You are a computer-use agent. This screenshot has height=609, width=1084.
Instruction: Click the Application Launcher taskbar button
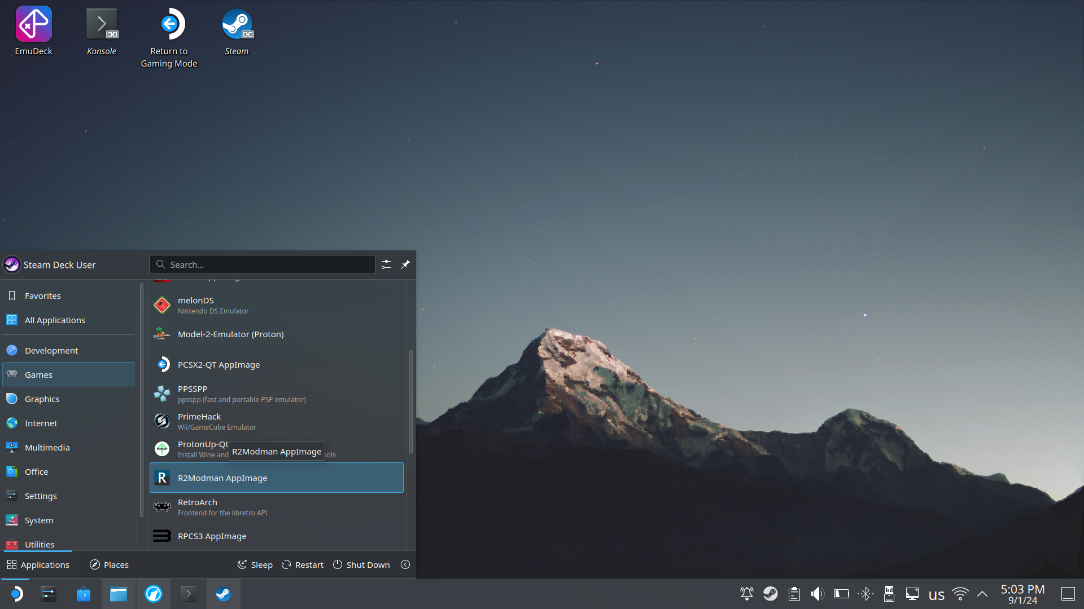tap(16, 594)
